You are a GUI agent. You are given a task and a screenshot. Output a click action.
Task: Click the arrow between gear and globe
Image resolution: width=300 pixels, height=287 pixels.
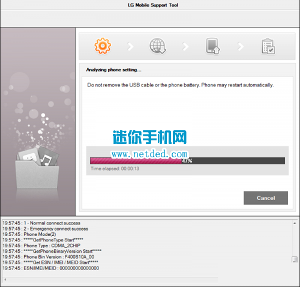click(x=130, y=46)
